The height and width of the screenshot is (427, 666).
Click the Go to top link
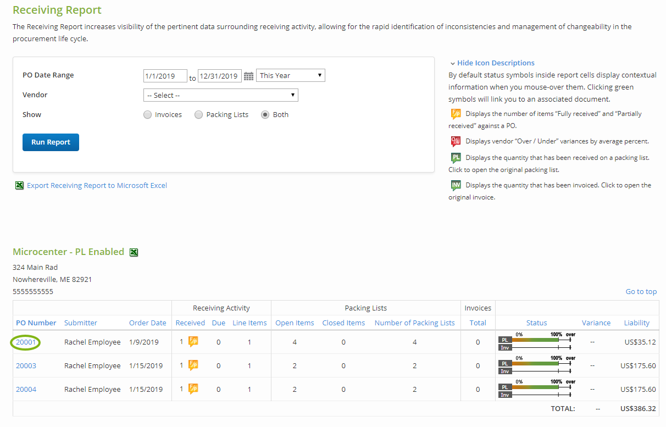pyautogui.click(x=641, y=292)
